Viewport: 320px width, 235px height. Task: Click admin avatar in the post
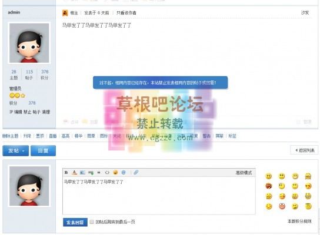click(29, 43)
